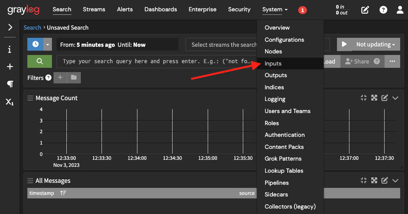Image resolution: width=408 pixels, height=214 pixels.
Task: Open the sidebar highlighting paragraph icon
Action: click(x=10, y=84)
